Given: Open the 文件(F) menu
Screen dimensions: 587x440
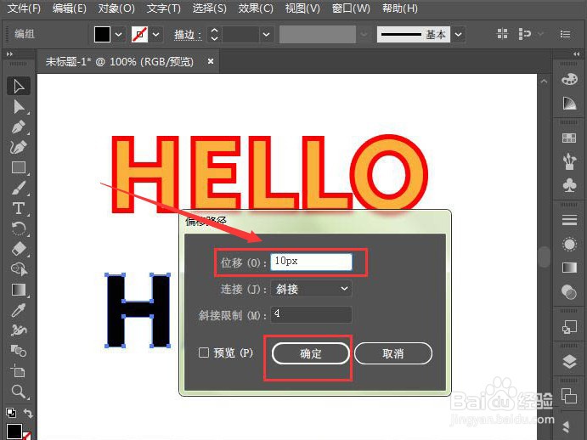Looking at the screenshot, I should click(x=24, y=8).
